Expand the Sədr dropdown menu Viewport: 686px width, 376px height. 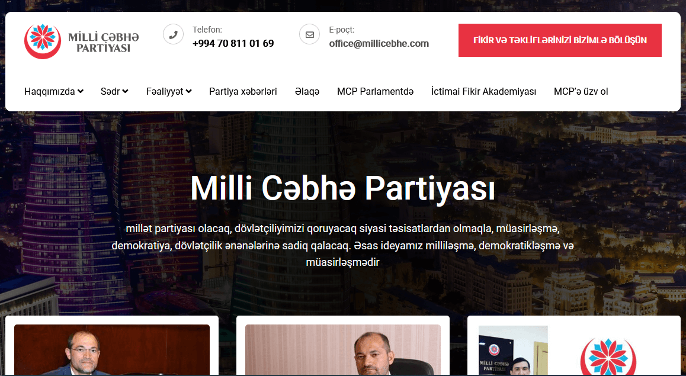pyautogui.click(x=114, y=91)
